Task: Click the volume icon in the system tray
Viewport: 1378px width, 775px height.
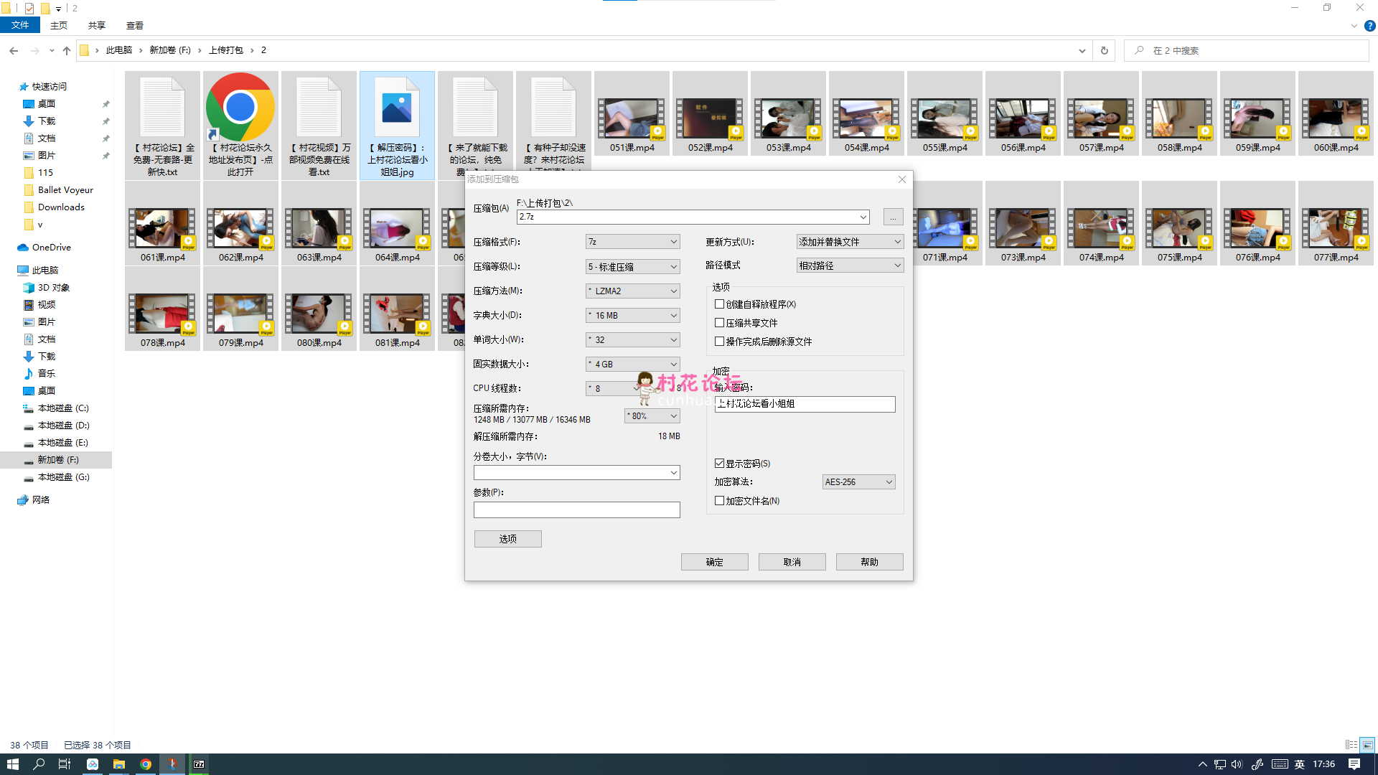Action: (x=1236, y=764)
